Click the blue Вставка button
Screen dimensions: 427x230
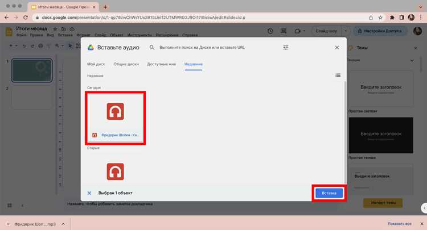329,193
